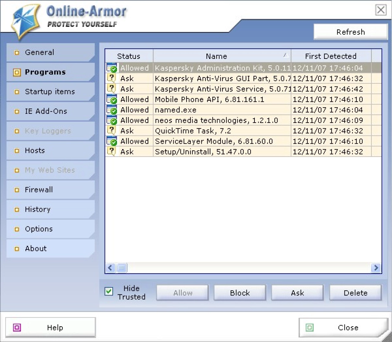Click the bullet icon beside Firewall
Viewport: 392px width, 342px height.
coord(17,190)
